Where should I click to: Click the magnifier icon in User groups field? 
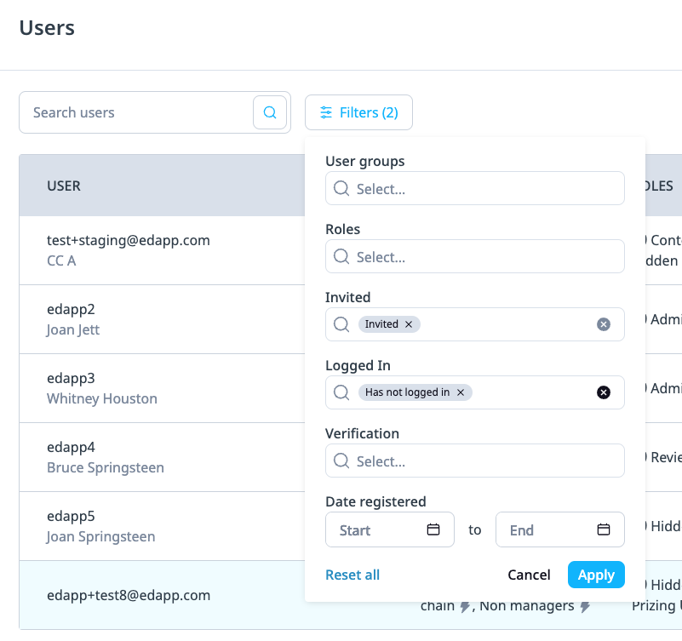tap(341, 188)
